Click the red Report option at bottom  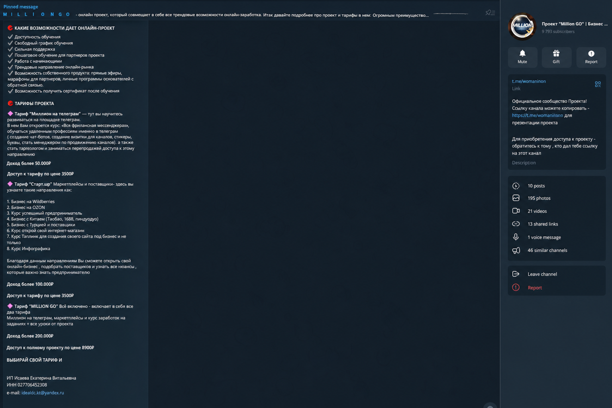tap(557, 288)
